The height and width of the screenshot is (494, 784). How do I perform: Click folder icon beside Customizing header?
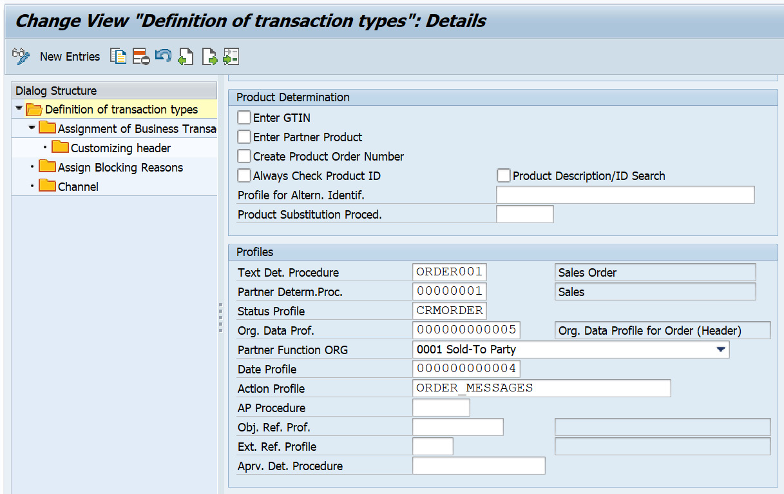click(60, 148)
